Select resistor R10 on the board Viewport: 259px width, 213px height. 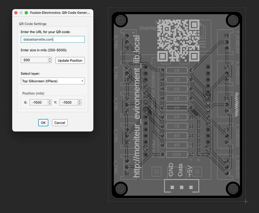(x=177, y=154)
